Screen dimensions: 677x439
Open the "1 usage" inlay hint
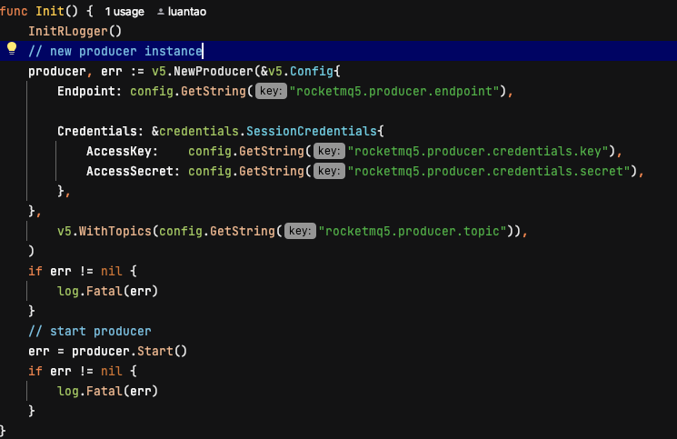tap(124, 12)
